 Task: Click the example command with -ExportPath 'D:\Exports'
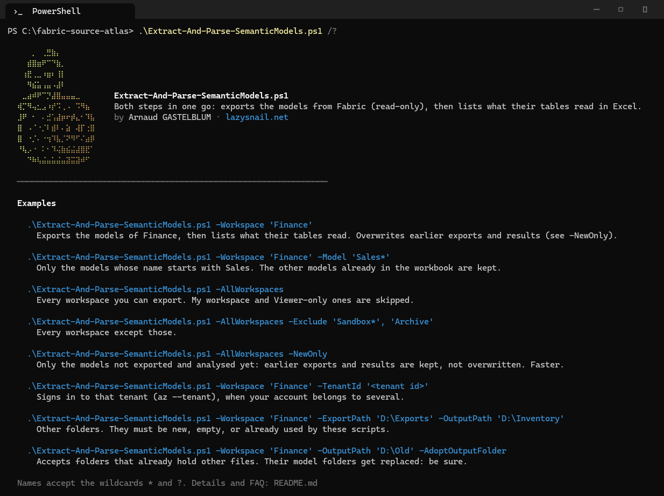click(296, 419)
